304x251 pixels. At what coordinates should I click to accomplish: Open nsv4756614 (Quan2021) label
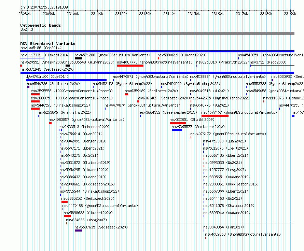point(81,134)
